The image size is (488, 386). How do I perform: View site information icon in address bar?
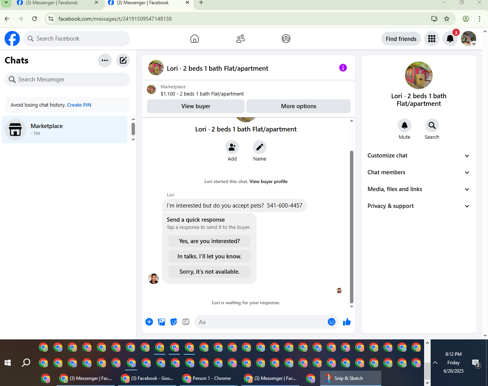(51, 19)
